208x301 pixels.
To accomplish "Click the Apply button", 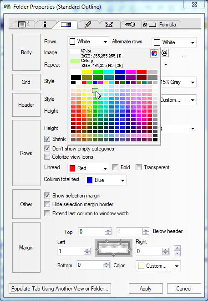I will 146,289.
